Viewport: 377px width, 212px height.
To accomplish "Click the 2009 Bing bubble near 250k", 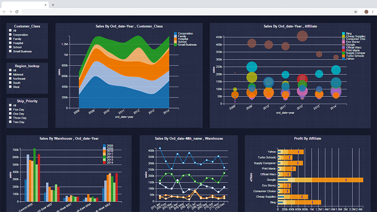I will tap(252, 67).
